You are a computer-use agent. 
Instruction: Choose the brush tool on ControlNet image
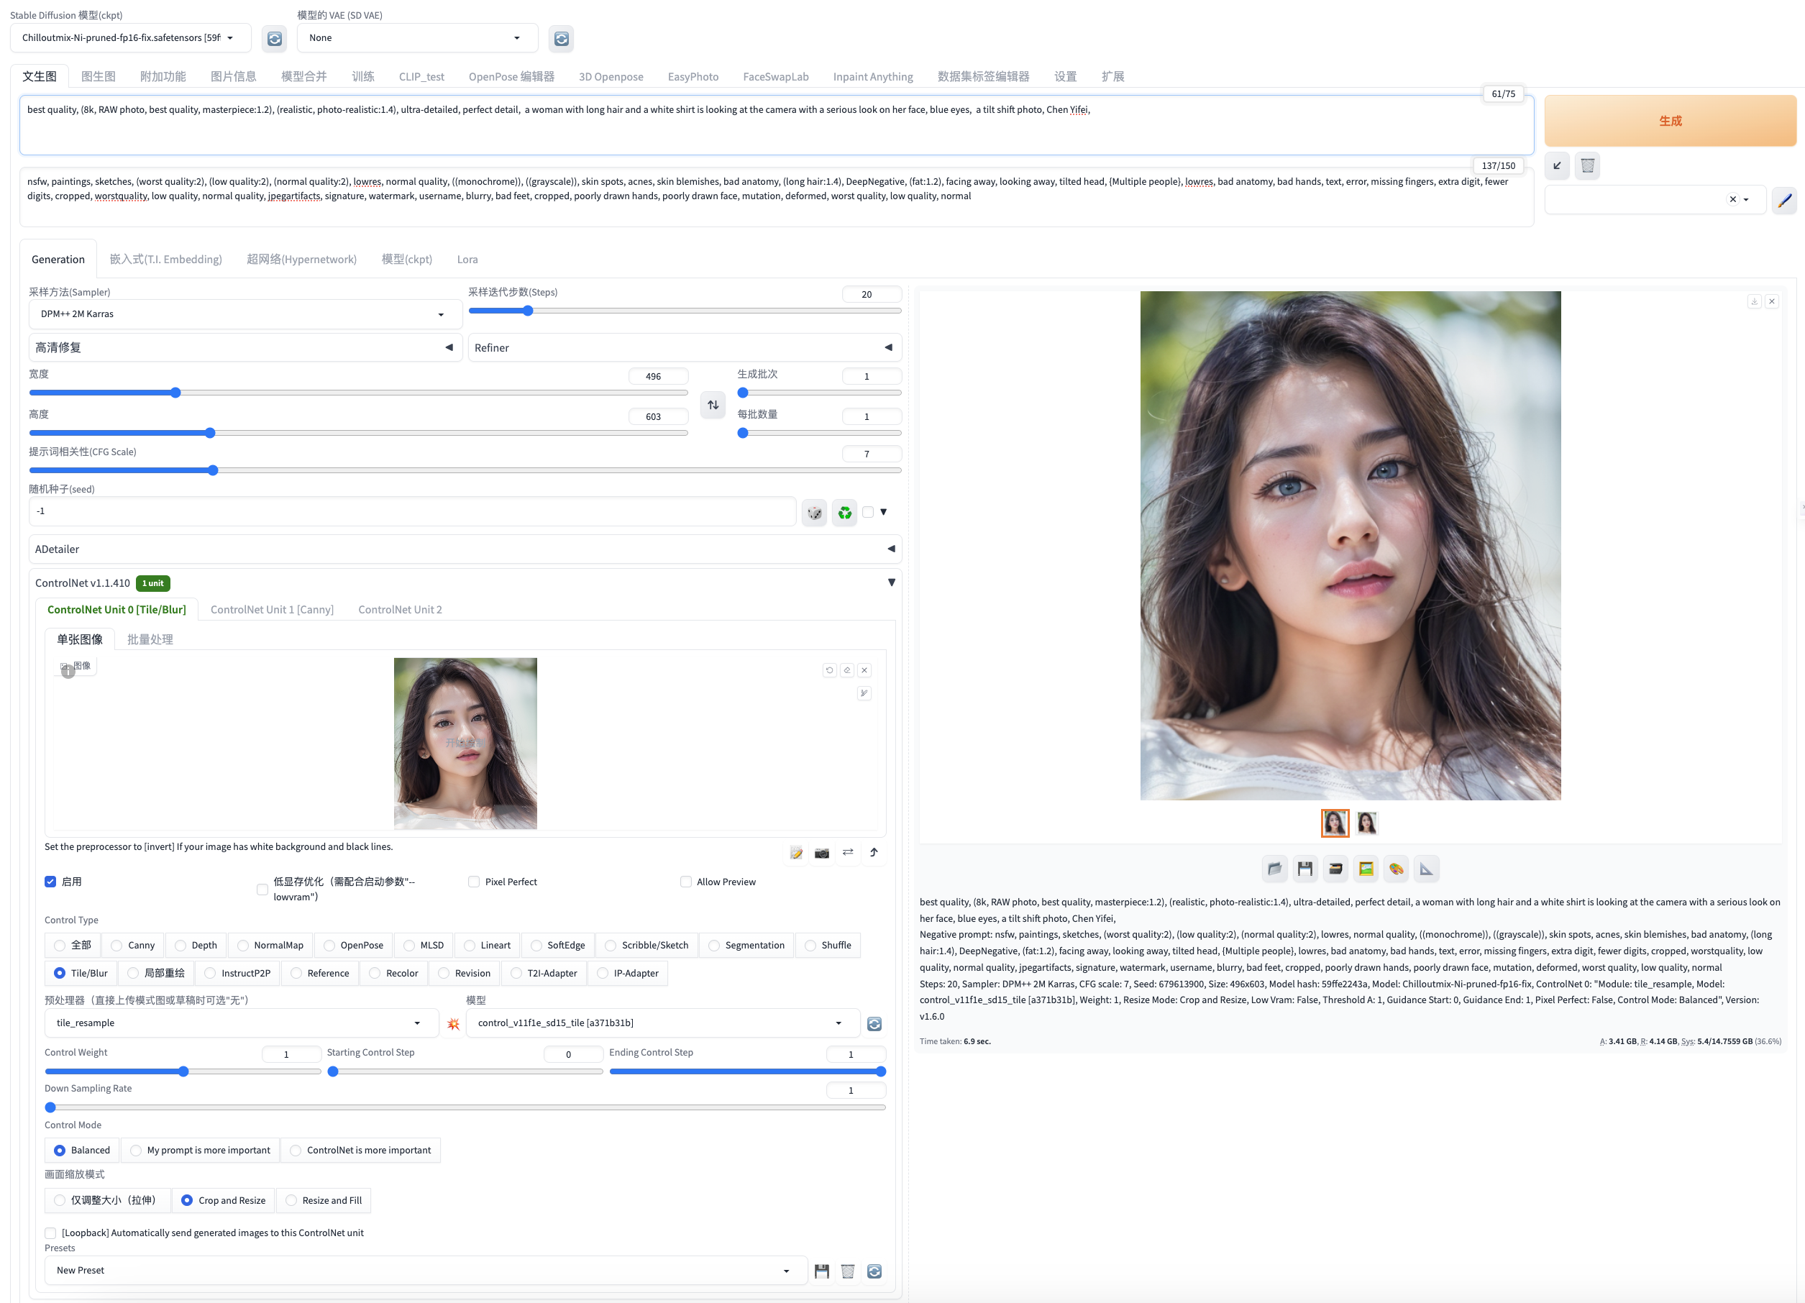click(x=864, y=693)
